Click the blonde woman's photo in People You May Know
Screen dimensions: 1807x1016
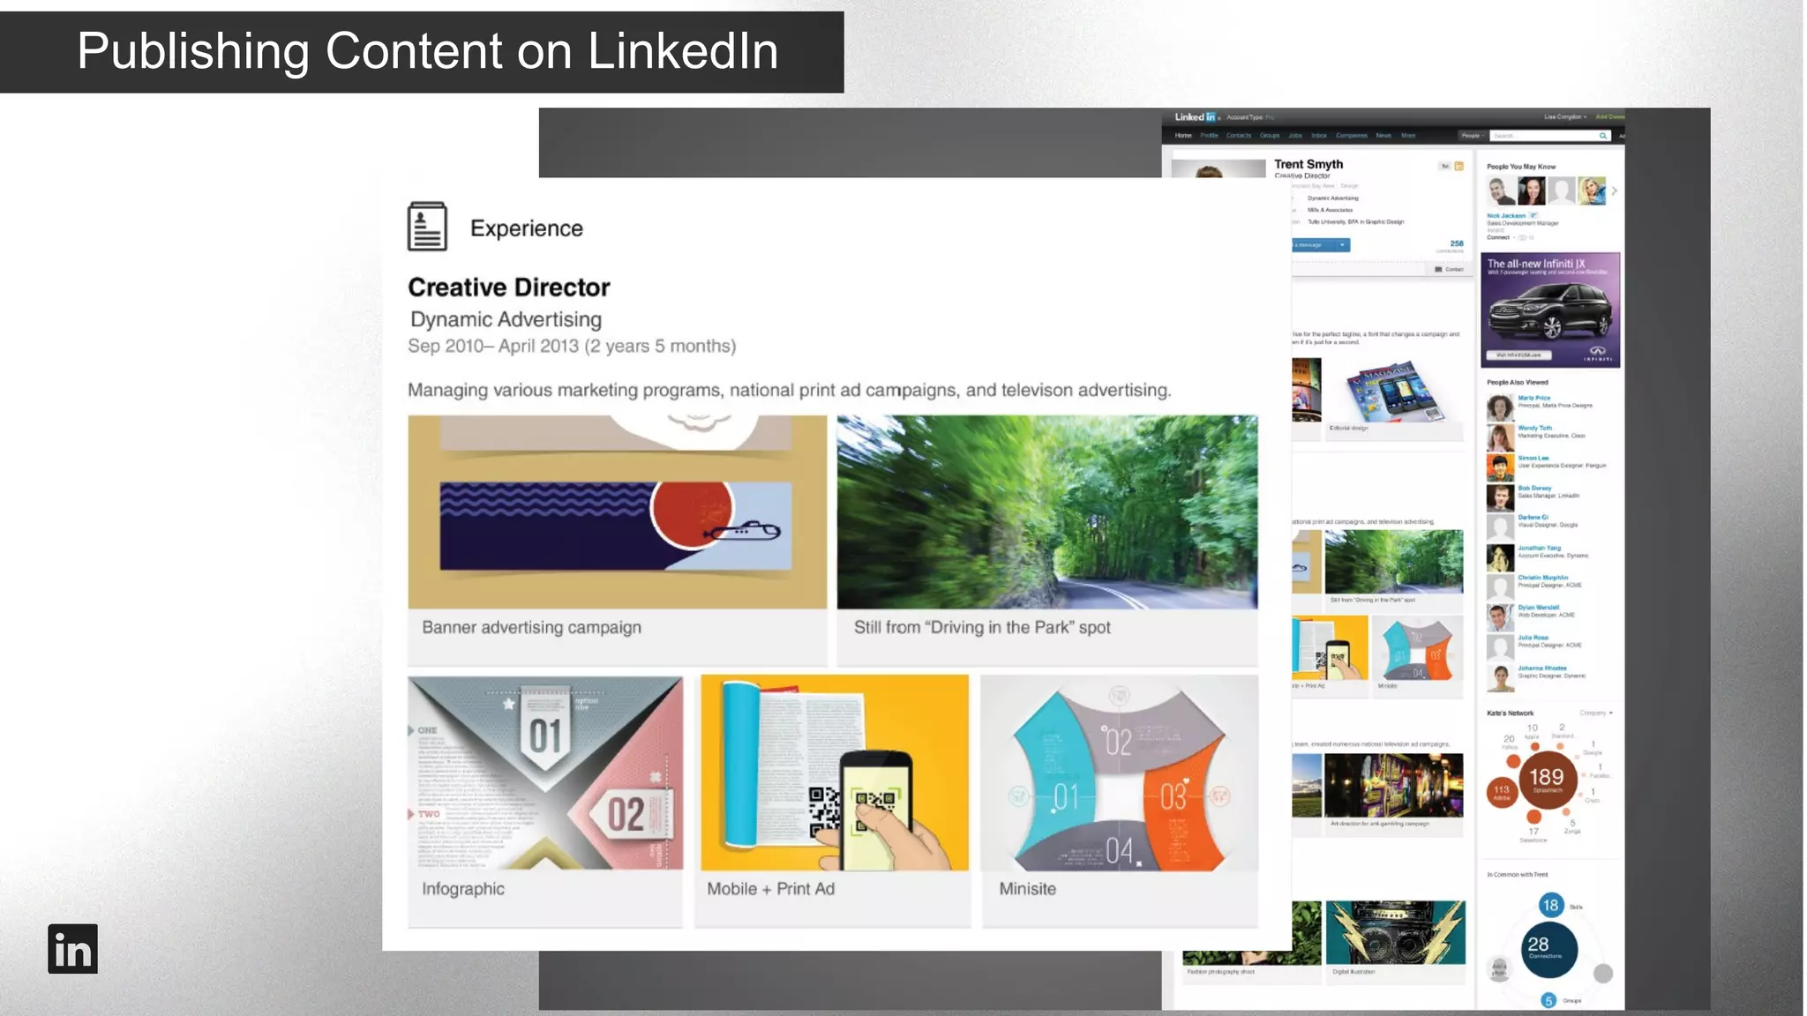(x=1592, y=190)
